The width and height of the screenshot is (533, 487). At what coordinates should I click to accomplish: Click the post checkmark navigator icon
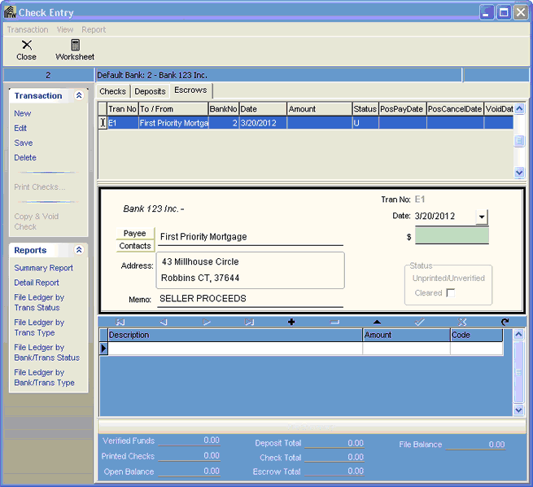click(420, 322)
